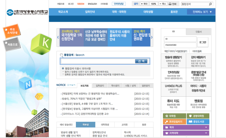Viewport: 226px width, 138px height.
Task: Open the 윈도우10 사용자 홈페이지 이용 안내 banner
Action: coord(120,37)
